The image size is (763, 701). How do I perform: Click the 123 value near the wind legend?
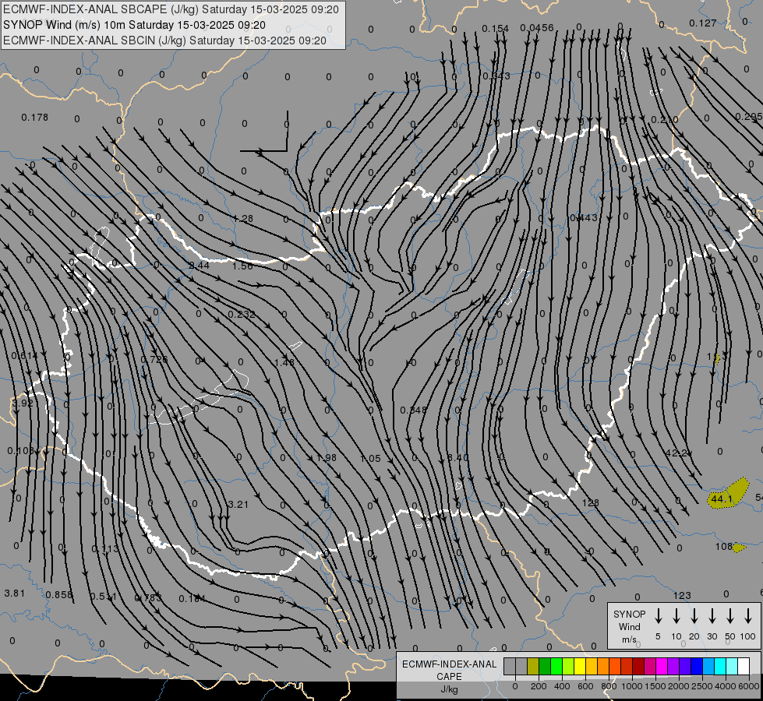[682, 595]
